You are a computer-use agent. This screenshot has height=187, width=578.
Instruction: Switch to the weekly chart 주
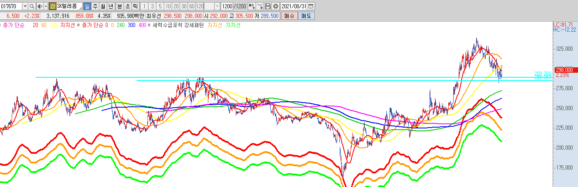pos(95,6)
